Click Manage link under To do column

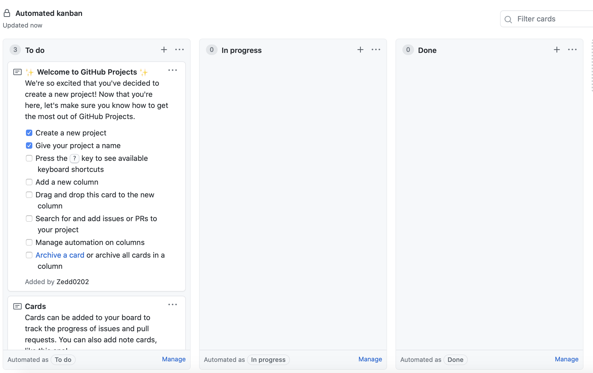174,359
